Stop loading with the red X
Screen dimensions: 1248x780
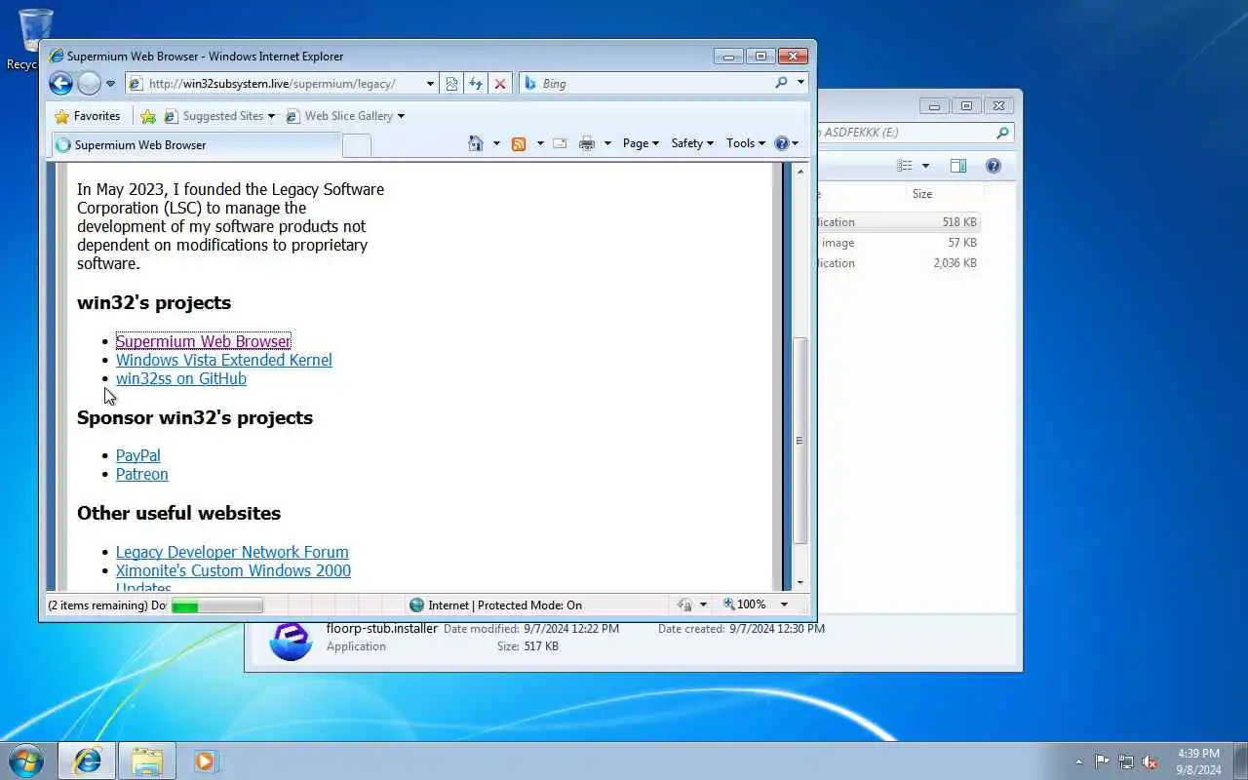[500, 84]
